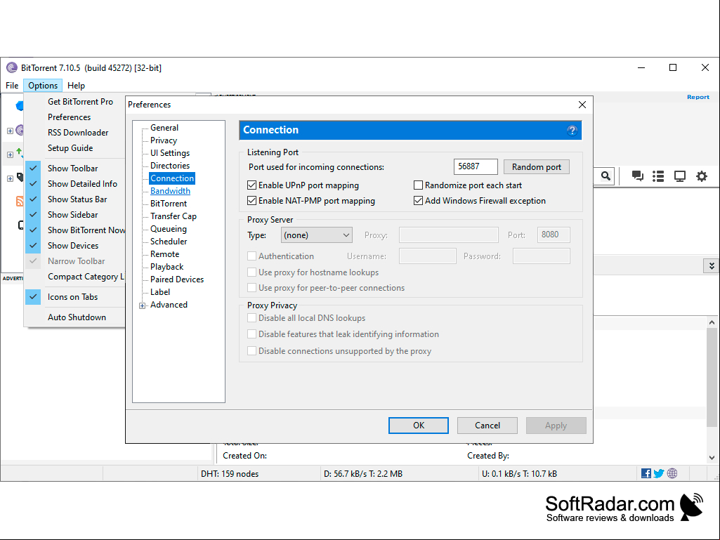Select Bandwidth in preferences tree

(x=170, y=191)
